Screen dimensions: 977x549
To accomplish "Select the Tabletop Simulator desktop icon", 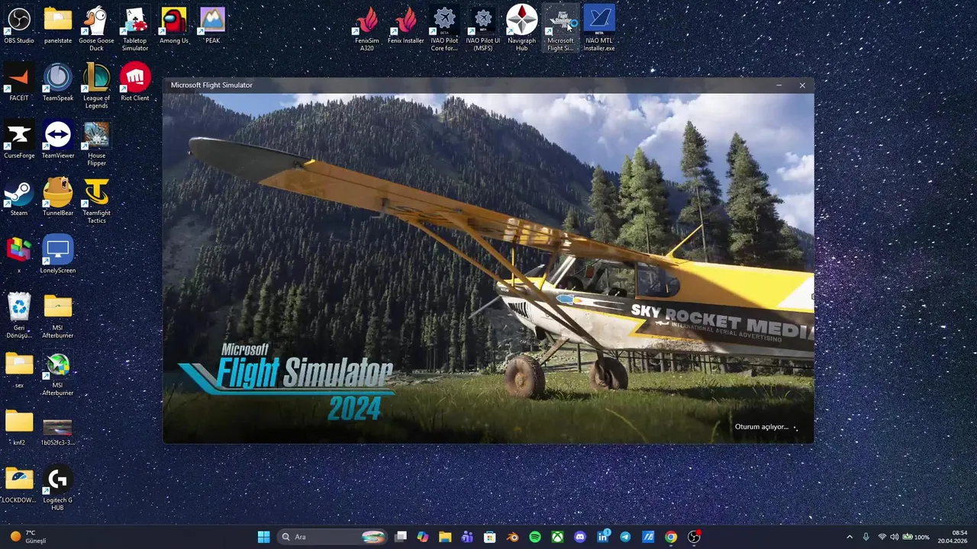I will pyautogui.click(x=135, y=28).
